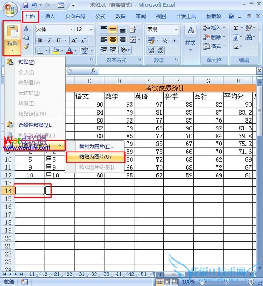Screen dimensions: 263x286
Task: Align text left
Action: [x=103, y=40]
